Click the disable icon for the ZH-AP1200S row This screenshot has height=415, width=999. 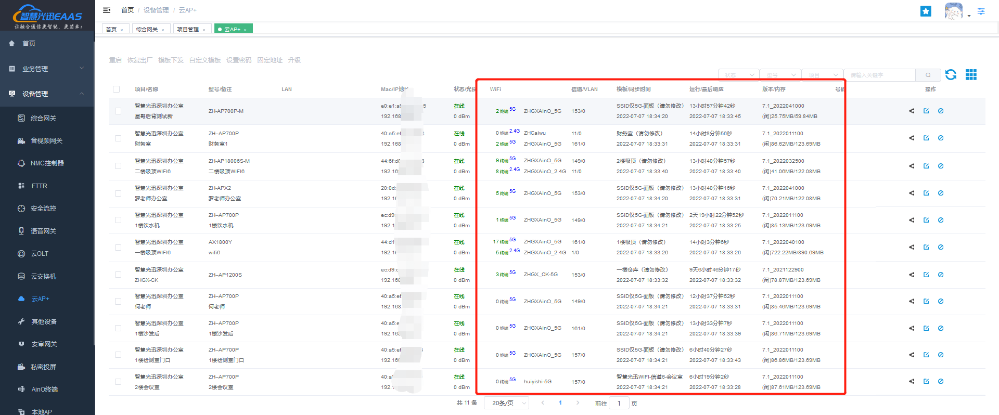[x=941, y=275]
